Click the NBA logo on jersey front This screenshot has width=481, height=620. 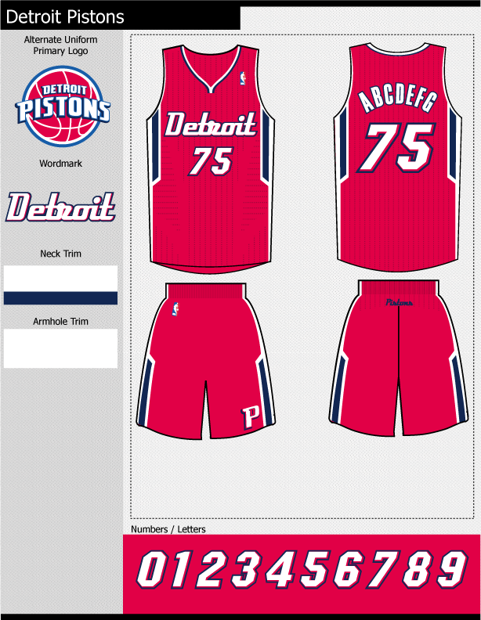point(242,79)
